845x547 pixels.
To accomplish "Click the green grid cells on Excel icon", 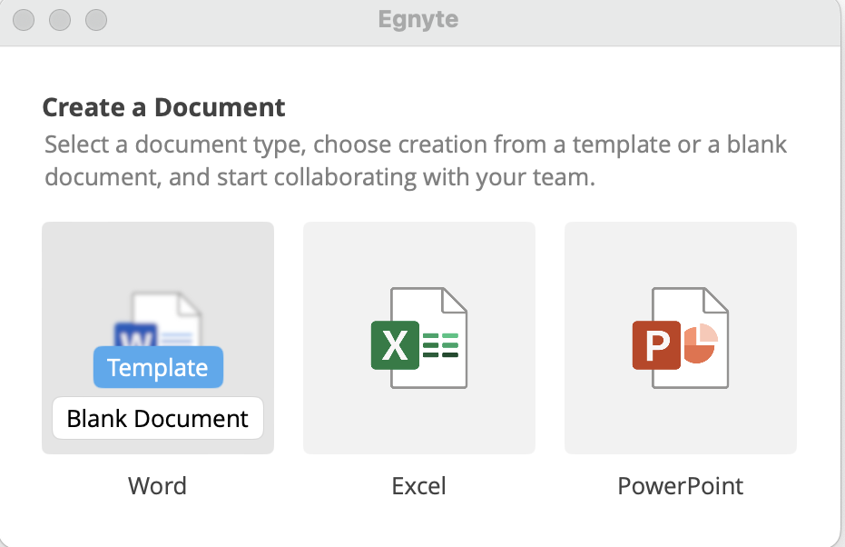I will pyautogui.click(x=441, y=347).
